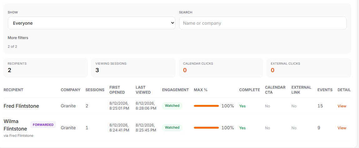Click the events count 15
Screen dimensions: 359x148
point(320,106)
